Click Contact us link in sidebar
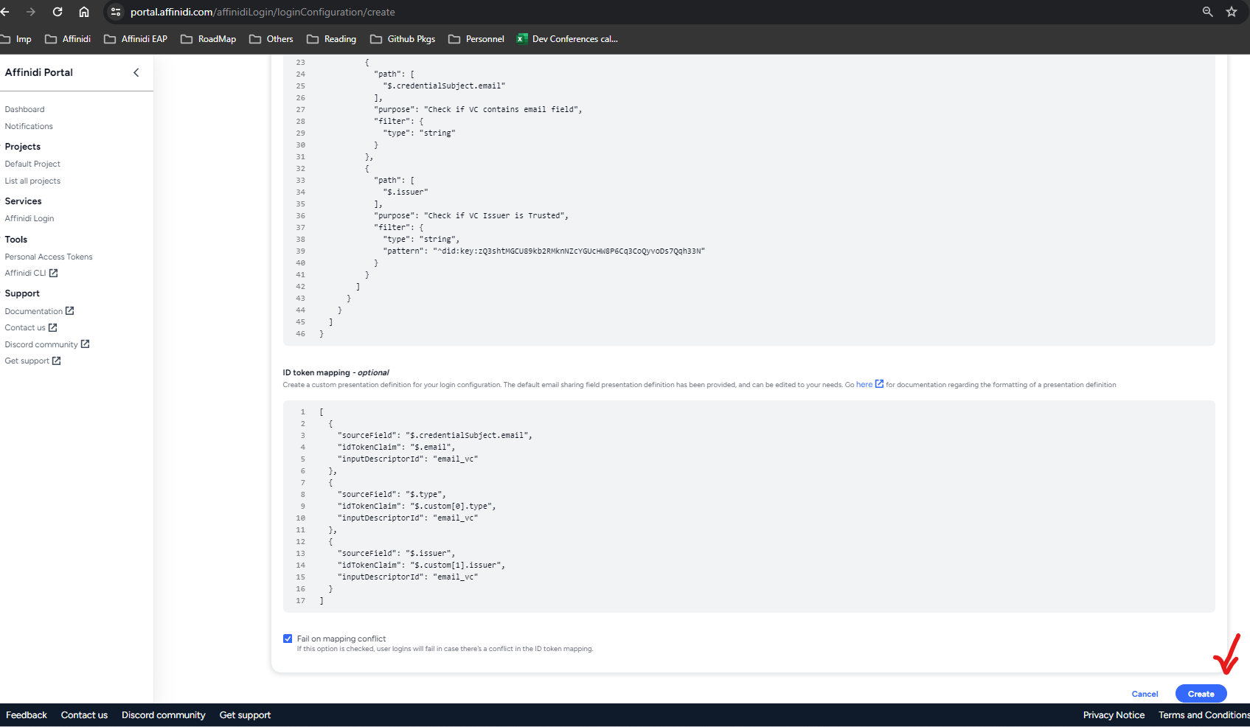Screen dimensions: 1250x727 click(x=25, y=327)
